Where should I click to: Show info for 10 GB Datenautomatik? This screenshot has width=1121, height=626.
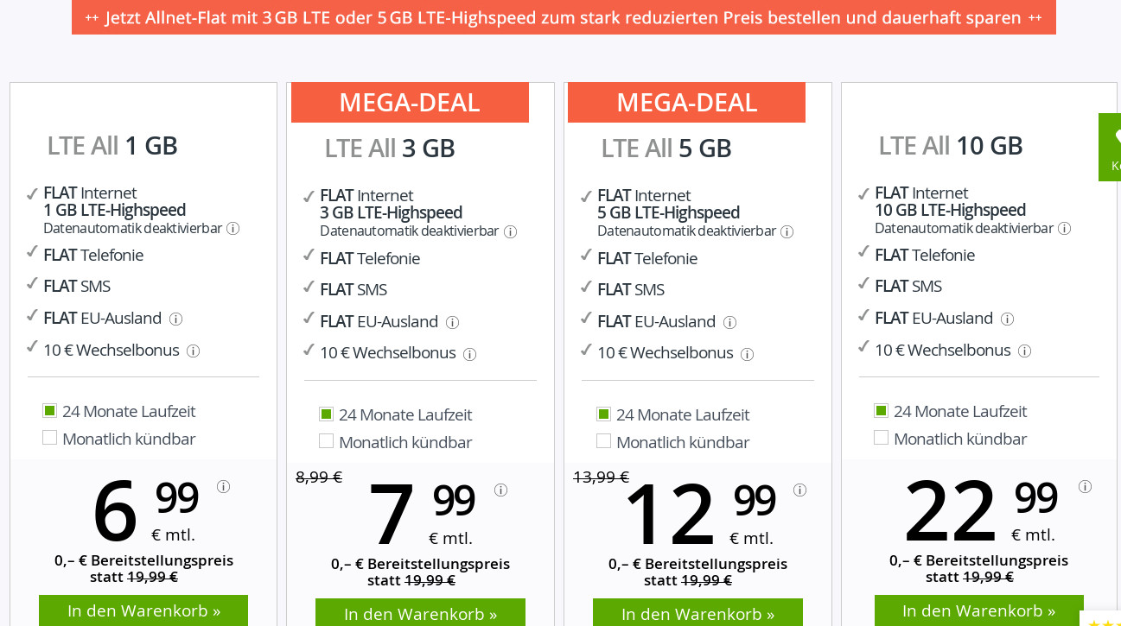pyautogui.click(x=1064, y=229)
